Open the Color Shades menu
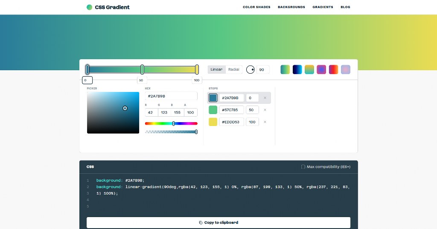This screenshot has height=229, width=437. coord(256,7)
